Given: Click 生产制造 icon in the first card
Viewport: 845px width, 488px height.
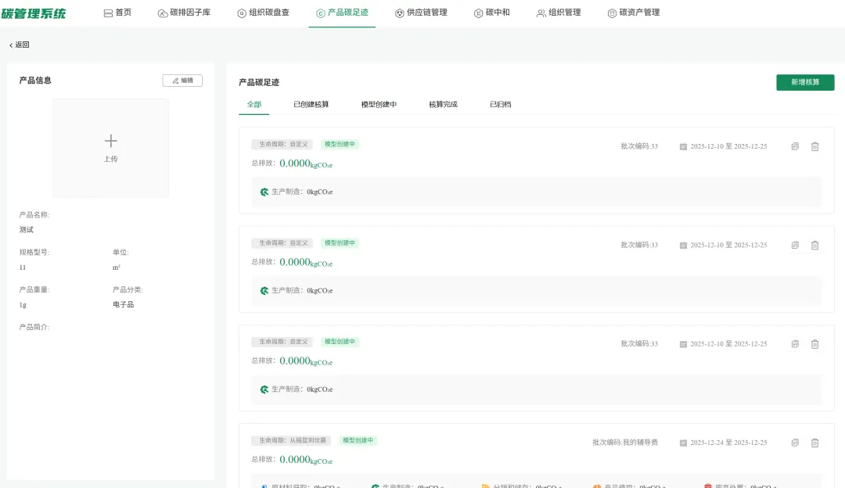Looking at the screenshot, I should pos(264,192).
